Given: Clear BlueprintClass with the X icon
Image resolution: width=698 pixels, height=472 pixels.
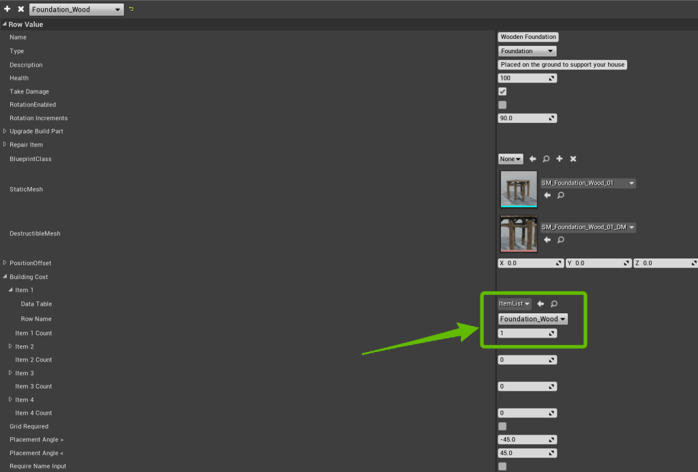Looking at the screenshot, I should [573, 159].
